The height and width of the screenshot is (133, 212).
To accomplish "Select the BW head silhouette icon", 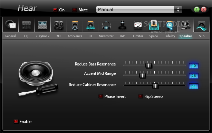I will [122, 25].
